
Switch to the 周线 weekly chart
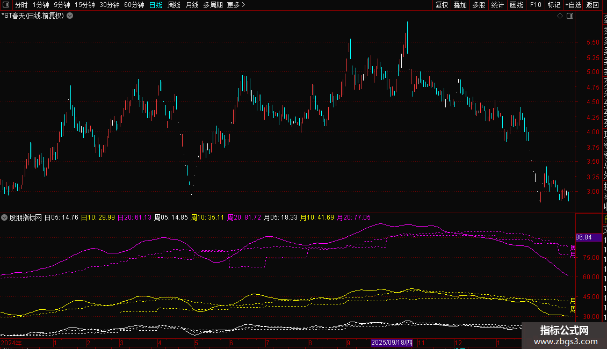(174, 5)
